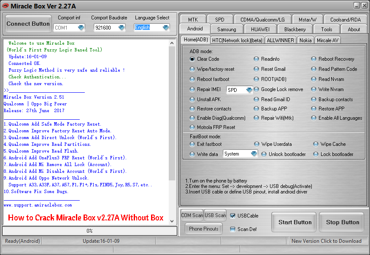Select Unlock bootloader option

point(264,154)
